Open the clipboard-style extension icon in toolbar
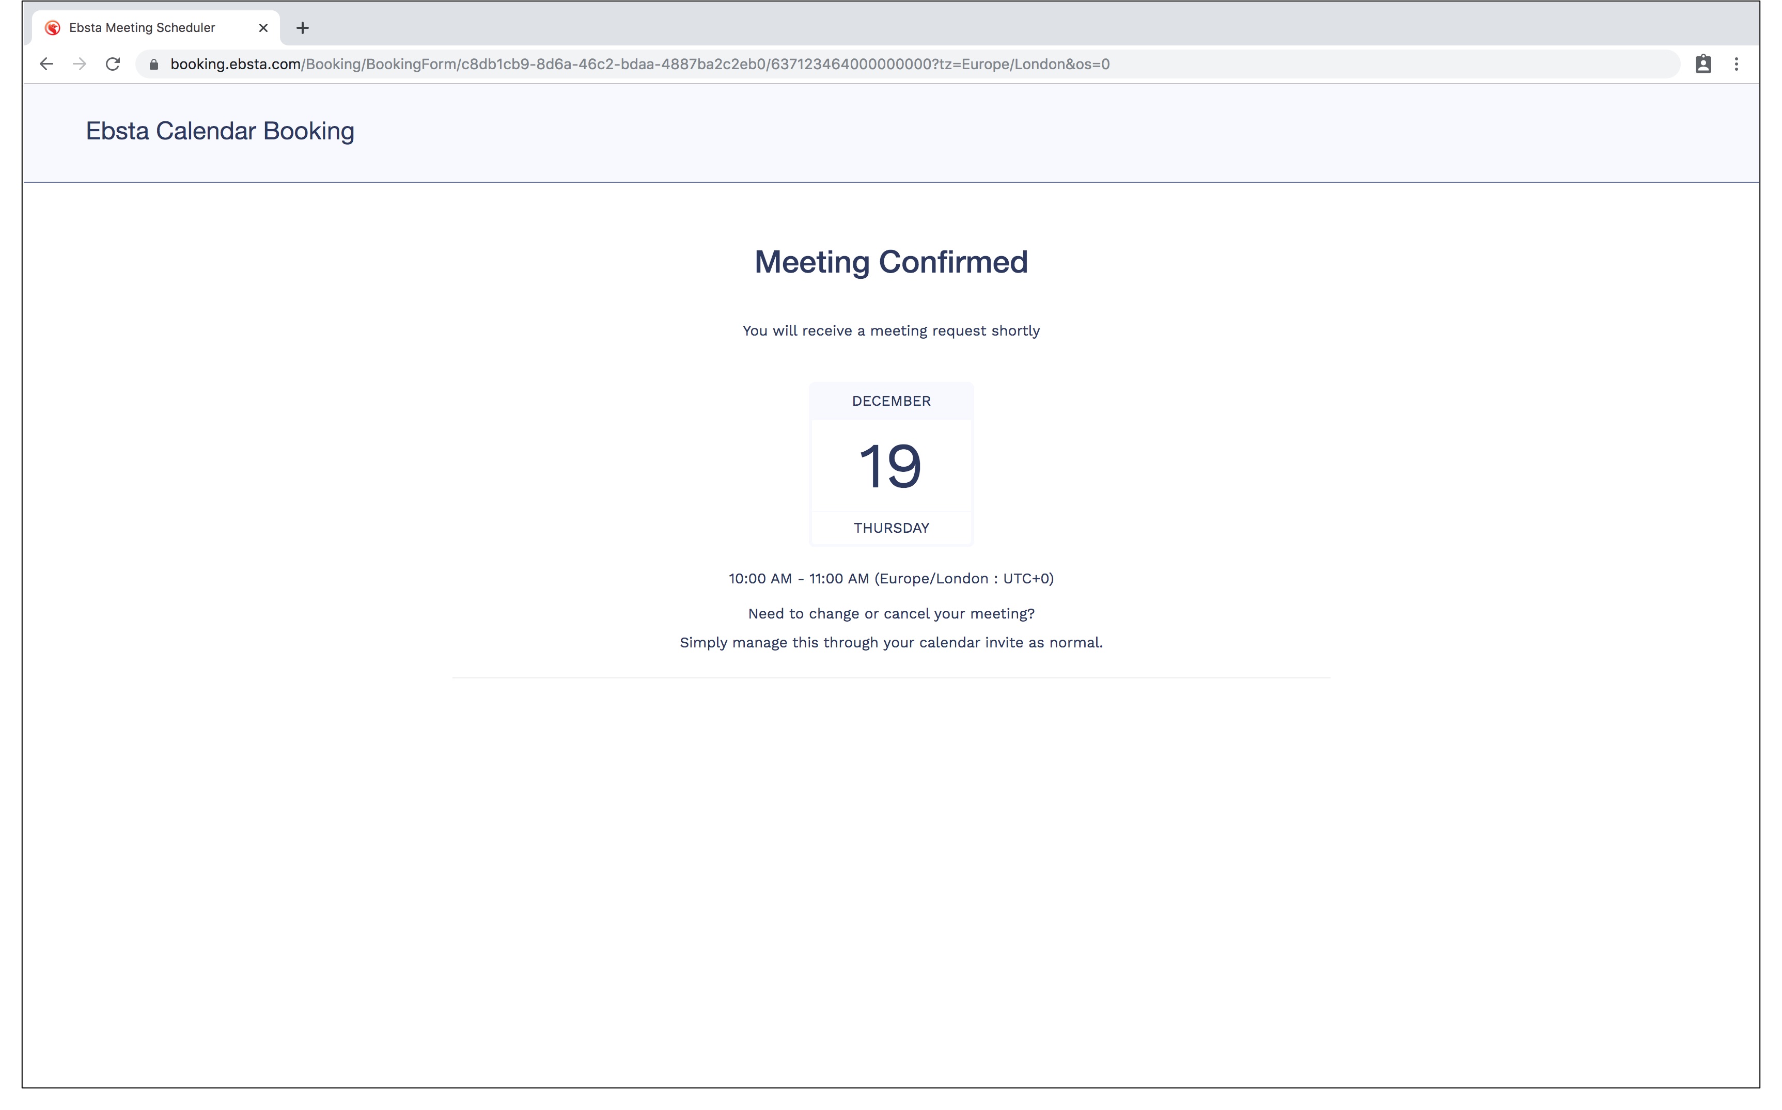Viewport: 1782px width, 1110px height. (1702, 65)
